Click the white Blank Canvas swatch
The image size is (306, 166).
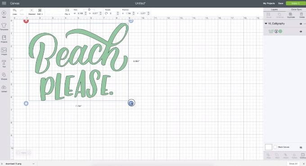(269, 147)
